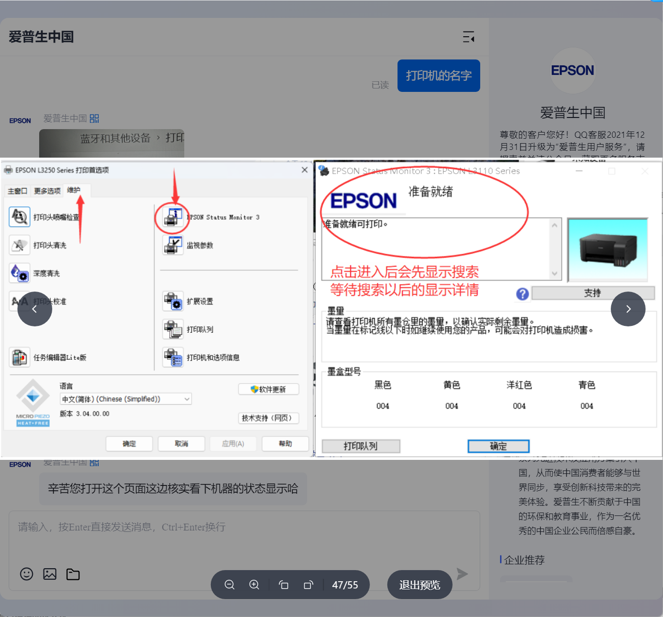Collapse the chat side panel icon
The image size is (663, 617).
(469, 37)
